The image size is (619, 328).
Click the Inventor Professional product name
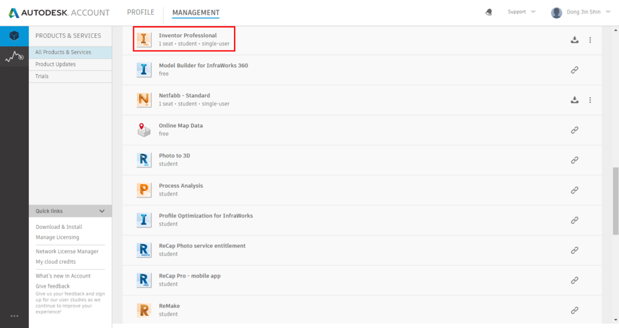tap(188, 35)
